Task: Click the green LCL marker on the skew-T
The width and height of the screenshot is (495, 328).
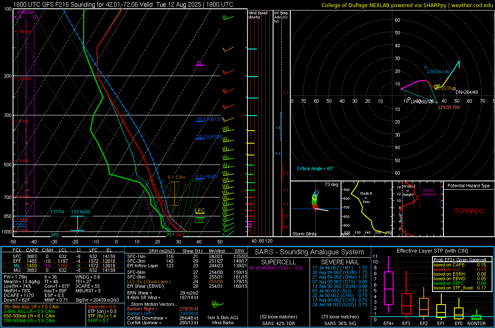Action: coord(200,220)
